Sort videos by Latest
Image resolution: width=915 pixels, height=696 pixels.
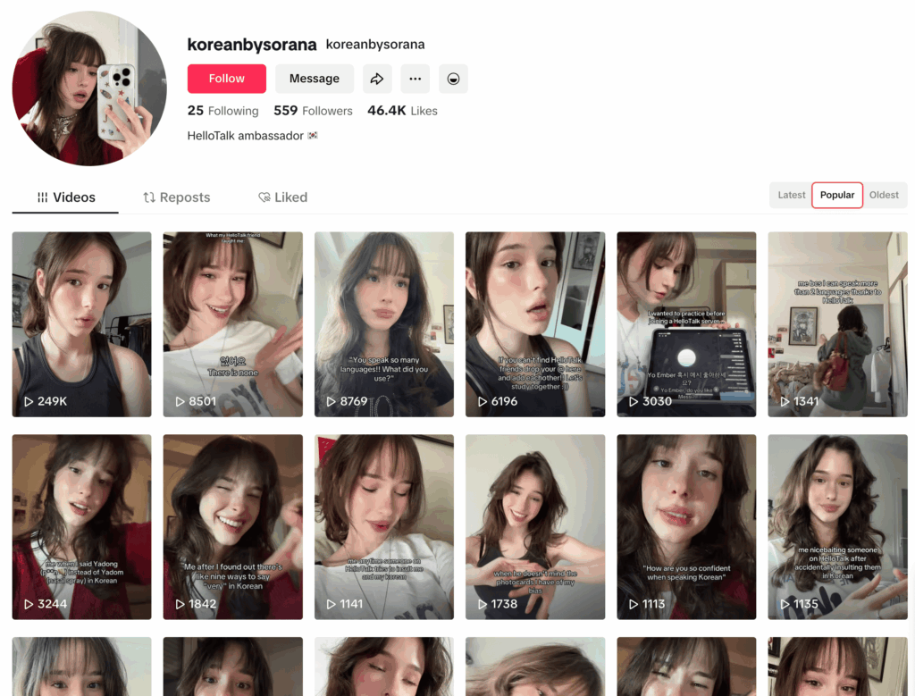point(791,195)
